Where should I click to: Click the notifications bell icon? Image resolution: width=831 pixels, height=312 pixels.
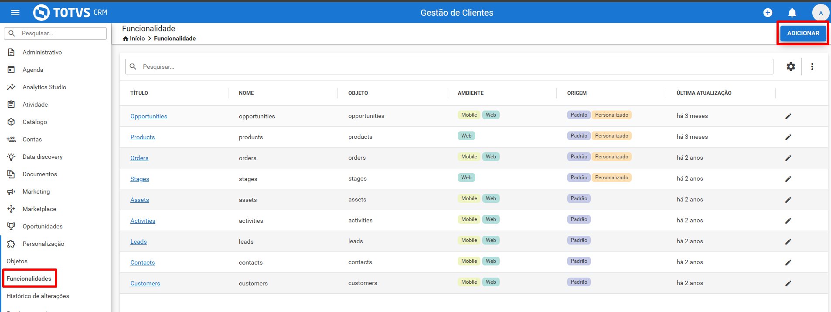point(792,13)
